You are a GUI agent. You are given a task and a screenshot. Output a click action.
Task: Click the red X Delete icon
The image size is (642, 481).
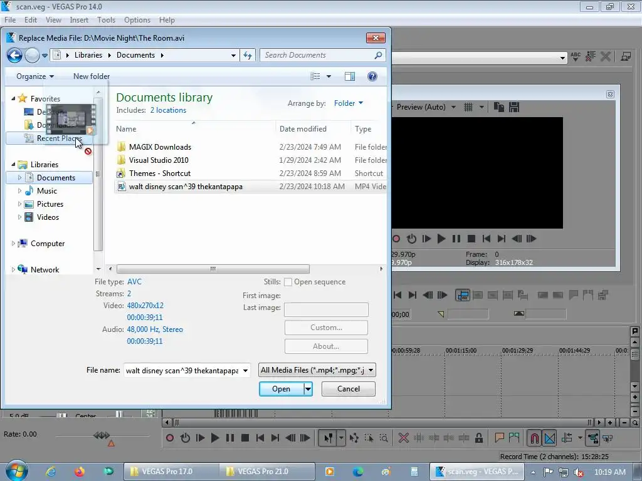coord(403,438)
